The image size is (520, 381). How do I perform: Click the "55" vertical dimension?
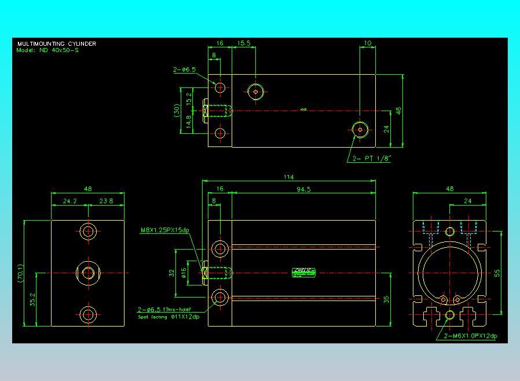497,273
